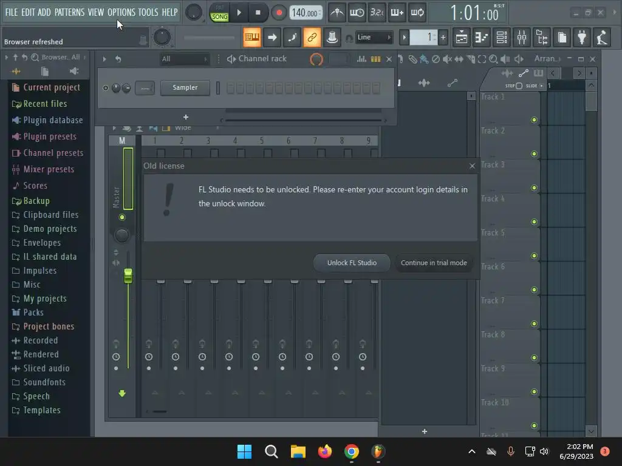Toggle multilink to controllers chain icon
The width and height of the screenshot is (622, 466).
pos(312,37)
